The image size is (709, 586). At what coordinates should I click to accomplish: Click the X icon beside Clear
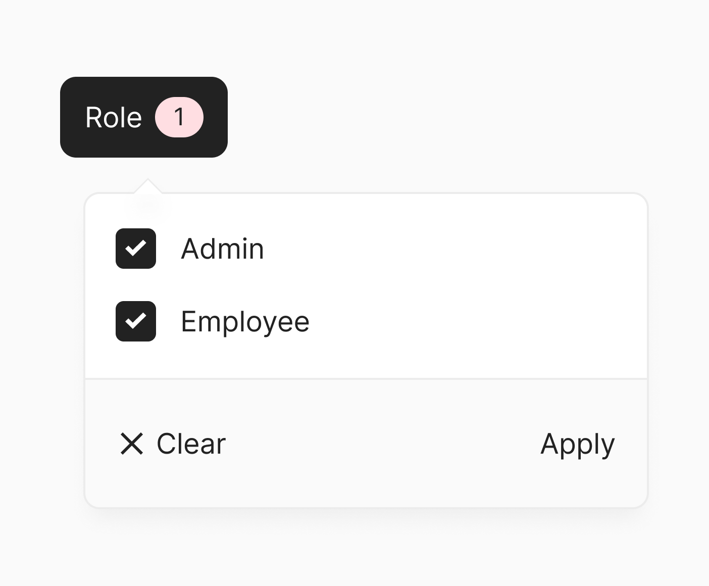132,444
